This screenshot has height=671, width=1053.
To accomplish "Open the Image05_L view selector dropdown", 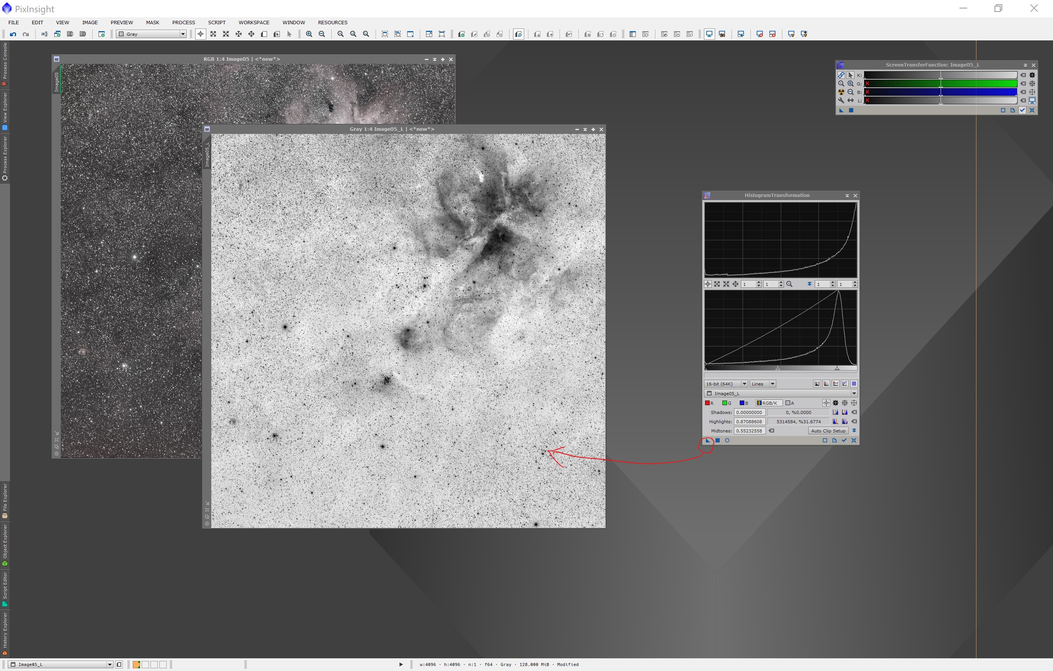I will click(781, 394).
